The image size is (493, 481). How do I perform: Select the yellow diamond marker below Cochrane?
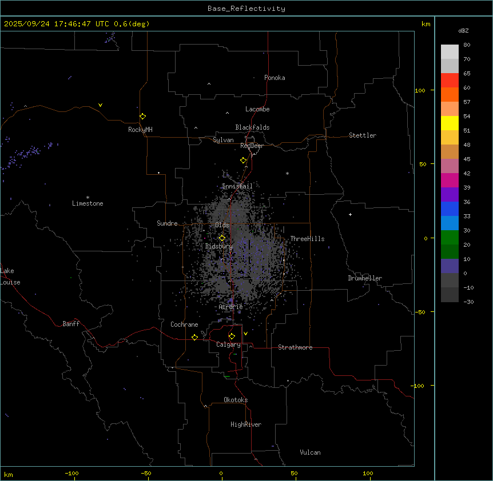pyautogui.click(x=194, y=337)
